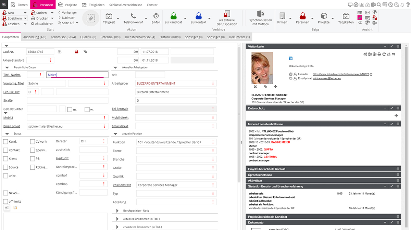Switch to the Dokumente (1) tab
411x231 pixels.
239,37
